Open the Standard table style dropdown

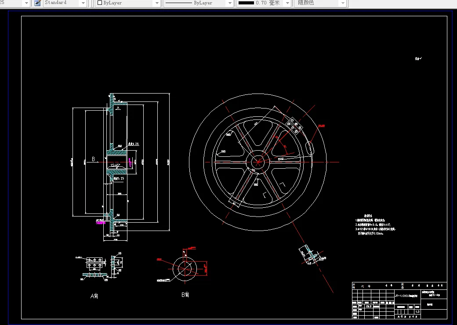coord(65,3)
